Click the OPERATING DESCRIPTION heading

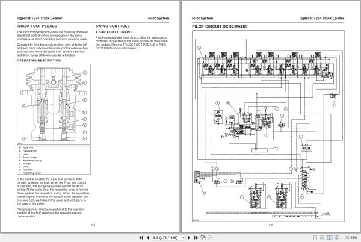click(x=39, y=61)
